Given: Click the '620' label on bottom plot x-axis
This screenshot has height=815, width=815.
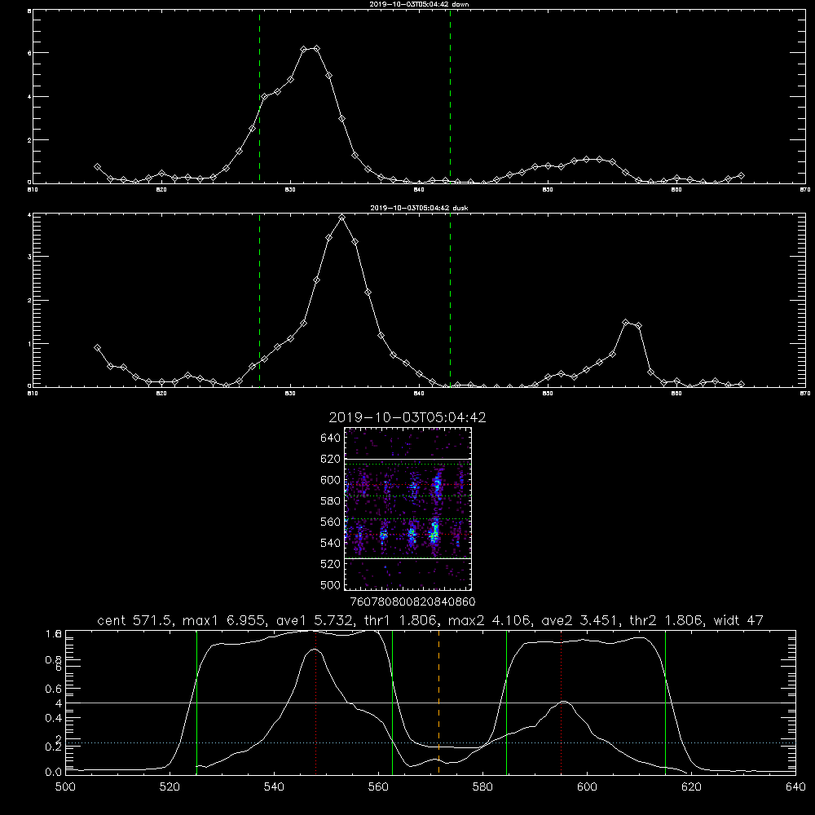Looking at the screenshot, I should coord(691,787).
